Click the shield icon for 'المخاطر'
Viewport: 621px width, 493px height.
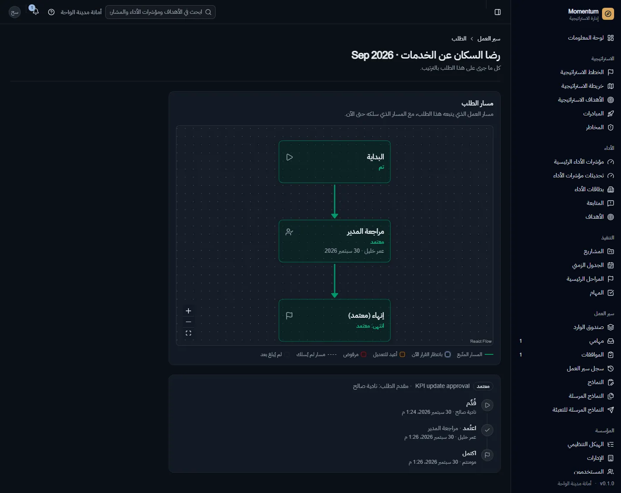[611, 127]
